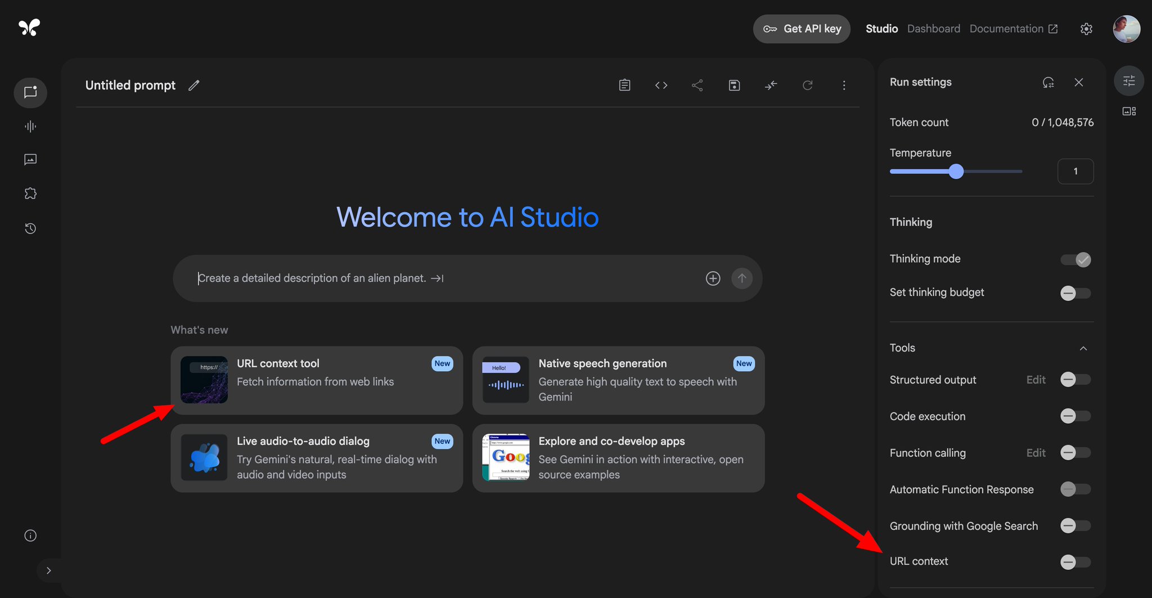Expand the left sidebar with the arrow
Viewport: 1152px width, 598px height.
click(49, 570)
